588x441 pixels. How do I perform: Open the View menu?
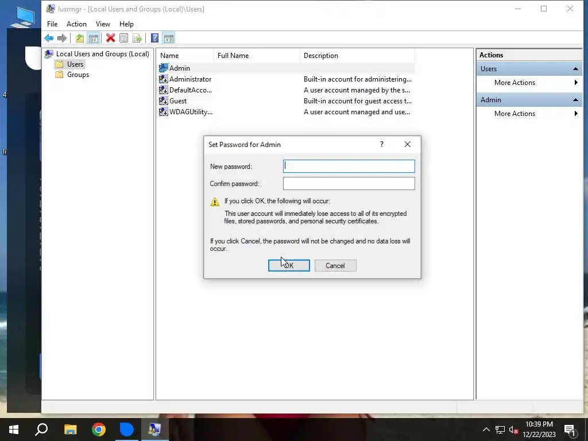pos(103,24)
